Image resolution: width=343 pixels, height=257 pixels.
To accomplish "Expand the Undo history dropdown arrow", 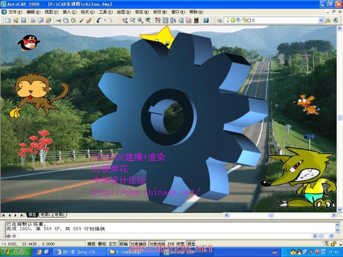I will click(x=105, y=20).
